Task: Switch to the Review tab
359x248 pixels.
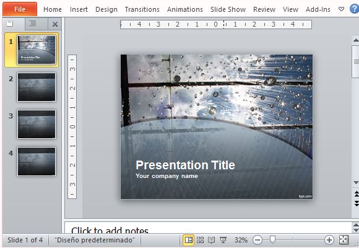Action: pos(264,9)
